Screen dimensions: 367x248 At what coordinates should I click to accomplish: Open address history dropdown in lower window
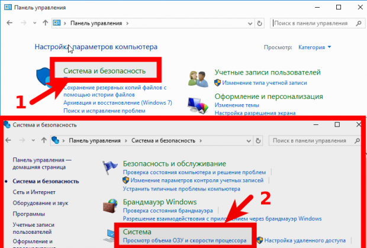(x=249, y=141)
